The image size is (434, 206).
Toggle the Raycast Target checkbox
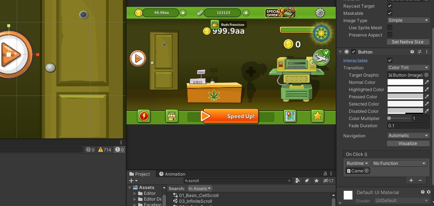(x=390, y=6)
